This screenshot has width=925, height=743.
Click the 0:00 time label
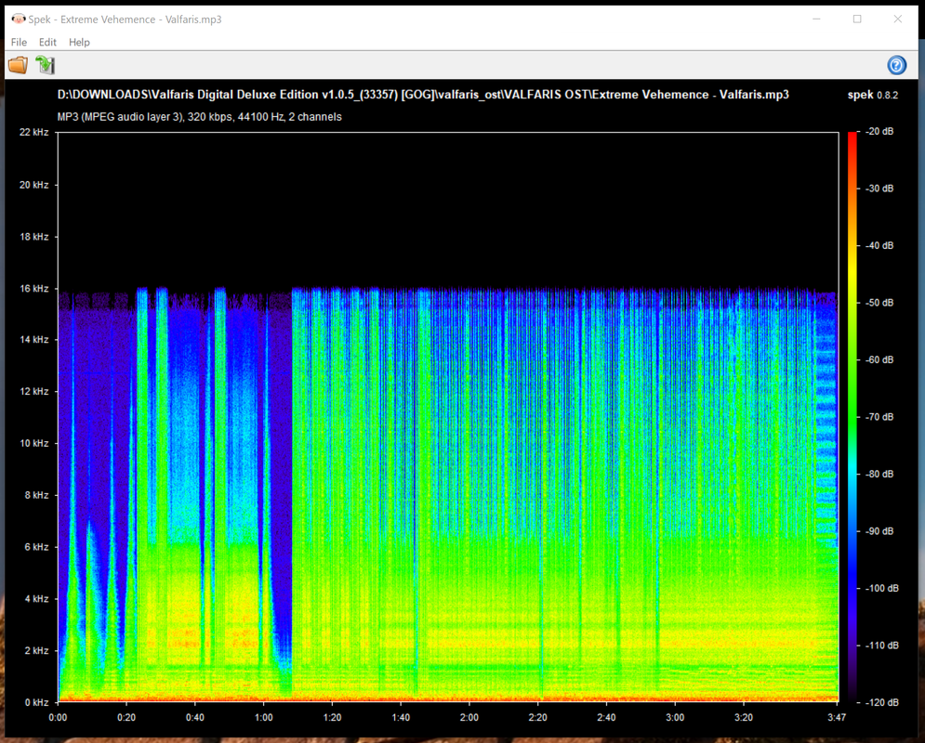pos(58,717)
